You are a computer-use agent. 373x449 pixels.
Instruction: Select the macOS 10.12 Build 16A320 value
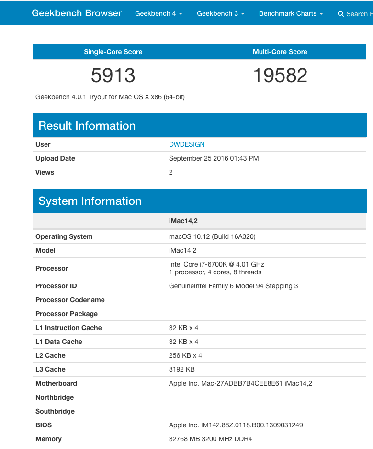(212, 236)
